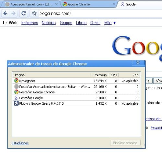Click the La Web label
The height and width of the screenshot is (155, 162).
pyautogui.click(x=10, y=23)
